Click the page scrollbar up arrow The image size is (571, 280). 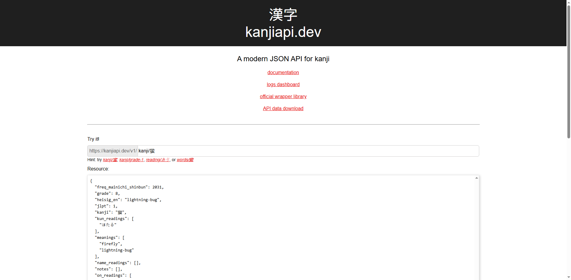coord(568,2)
